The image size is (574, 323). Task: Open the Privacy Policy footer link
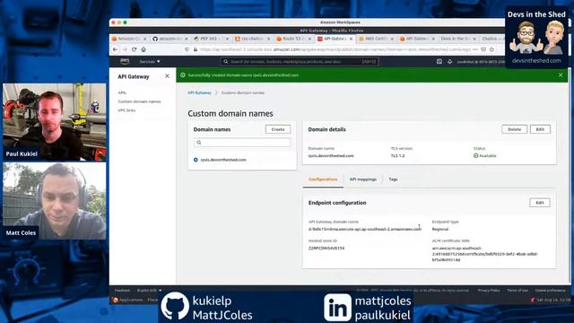click(x=489, y=291)
